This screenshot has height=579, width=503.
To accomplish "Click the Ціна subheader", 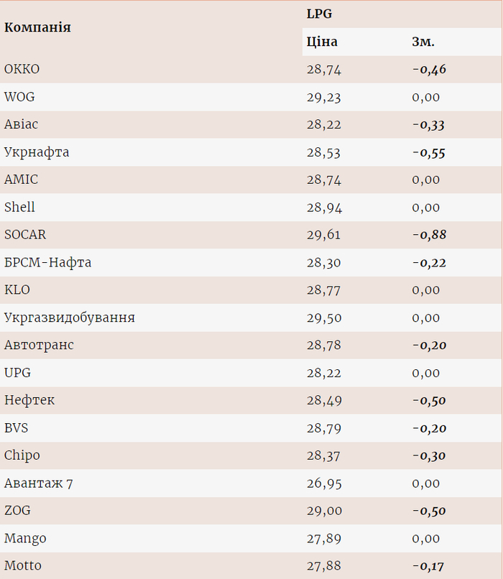I will 322,42.
